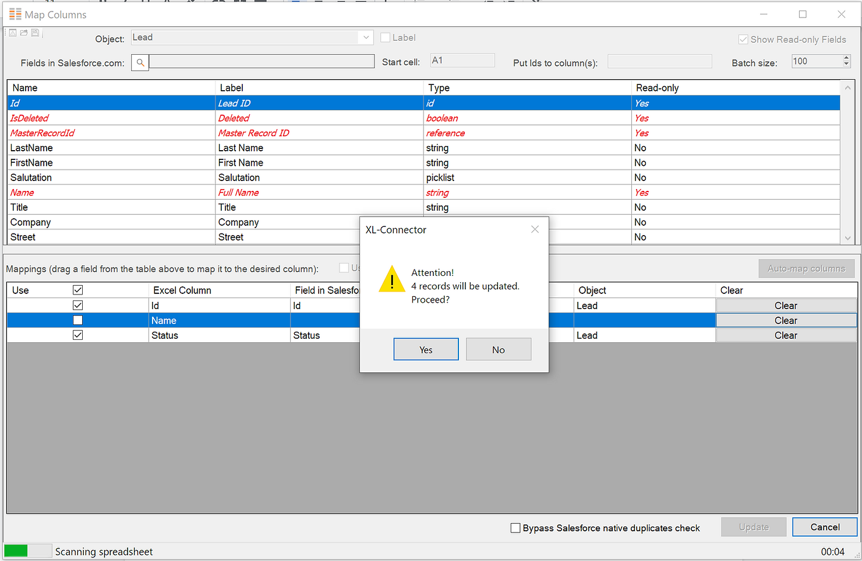Increase Batch size with the up arrow
Image resolution: width=862 pixels, height=561 pixels.
tap(846, 58)
